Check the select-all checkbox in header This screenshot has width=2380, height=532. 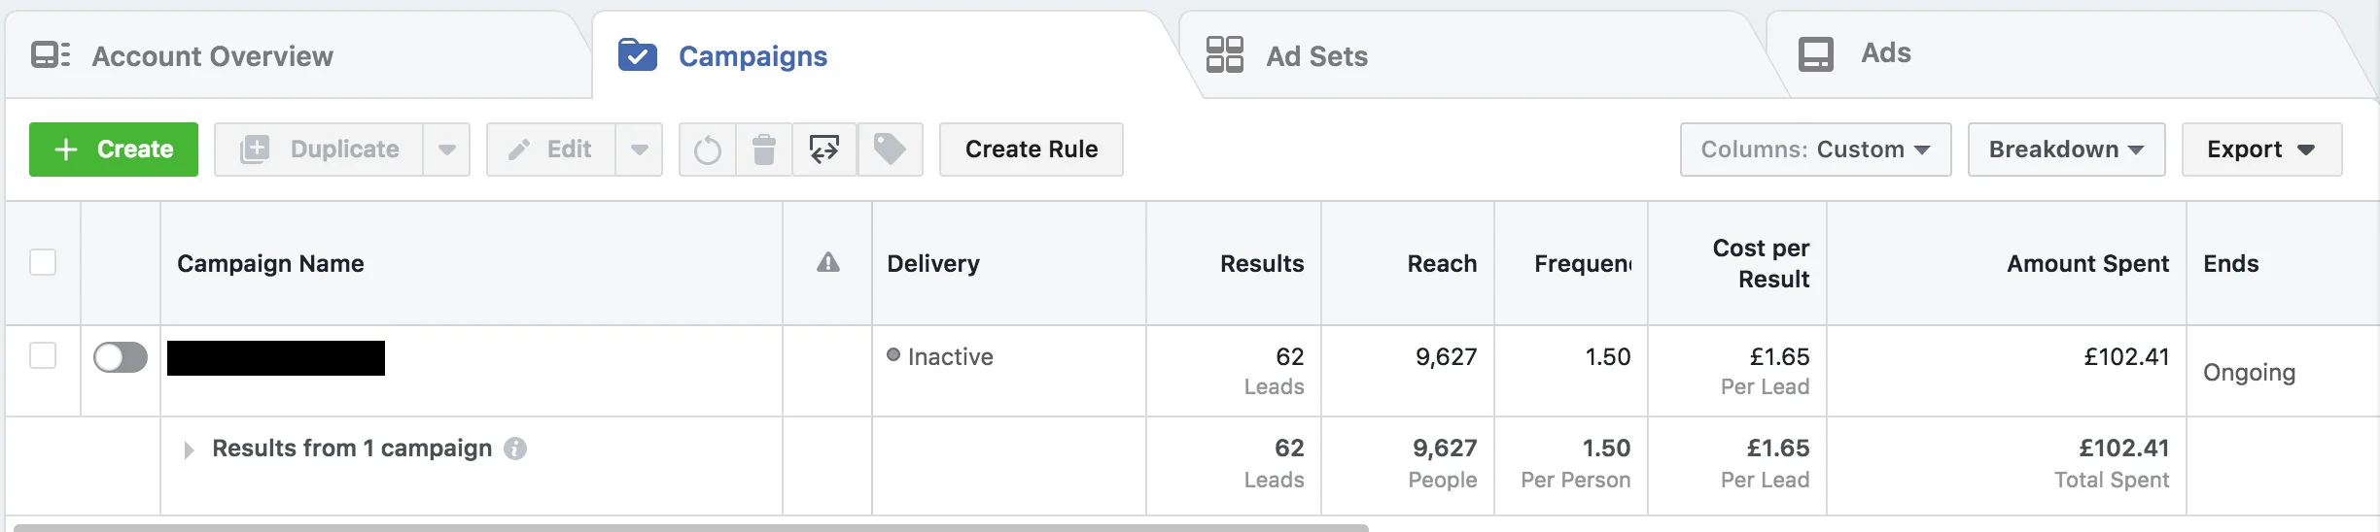pos(43,262)
